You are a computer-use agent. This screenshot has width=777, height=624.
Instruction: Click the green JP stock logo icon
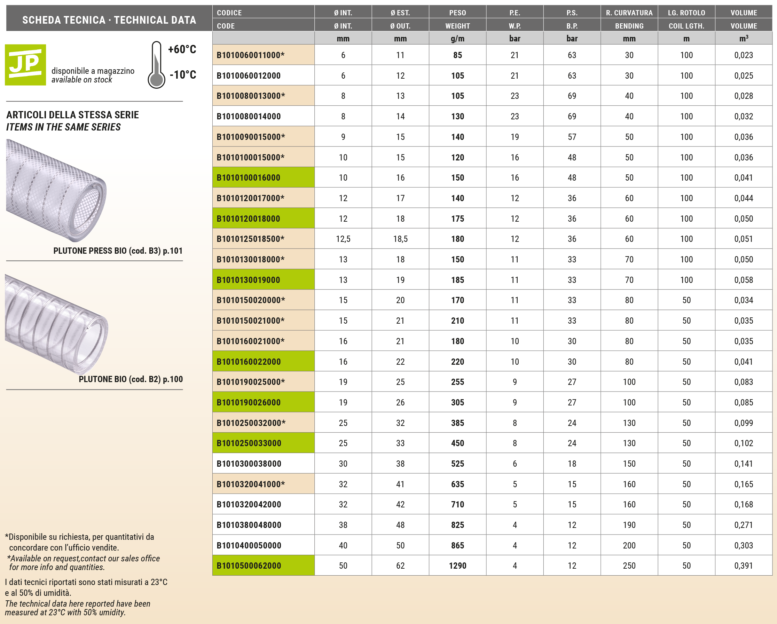pyautogui.click(x=25, y=65)
